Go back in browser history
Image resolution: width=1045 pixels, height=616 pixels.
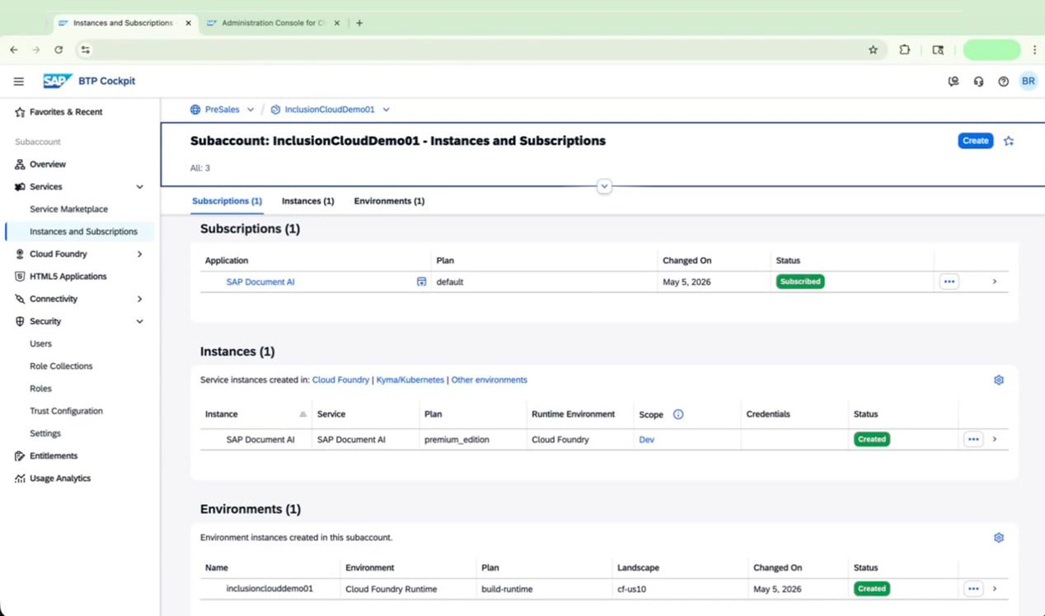[x=14, y=50]
